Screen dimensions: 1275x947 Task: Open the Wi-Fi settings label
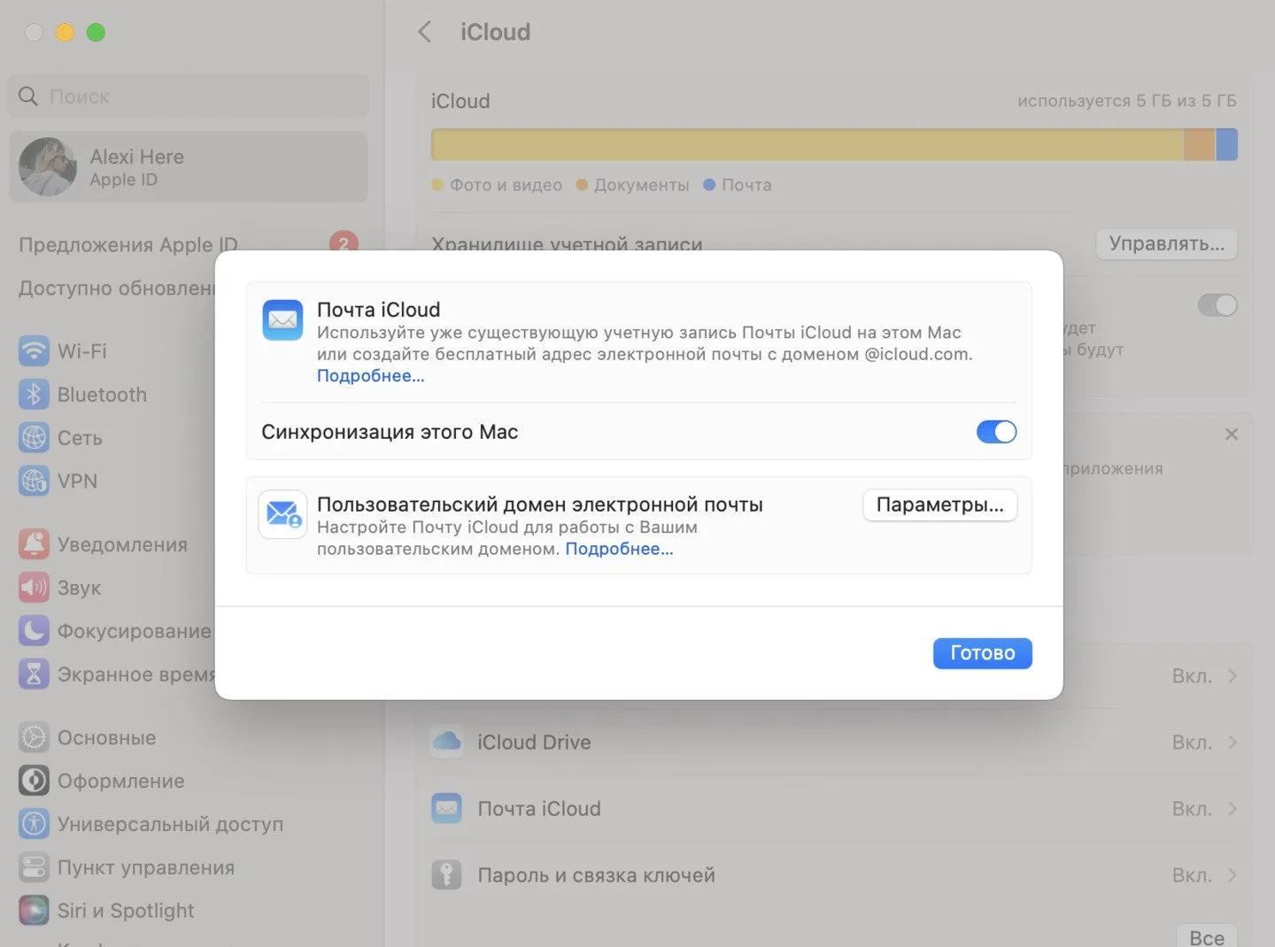click(81, 351)
